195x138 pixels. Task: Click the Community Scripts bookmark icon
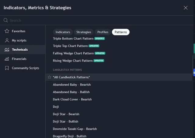click(x=7, y=68)
